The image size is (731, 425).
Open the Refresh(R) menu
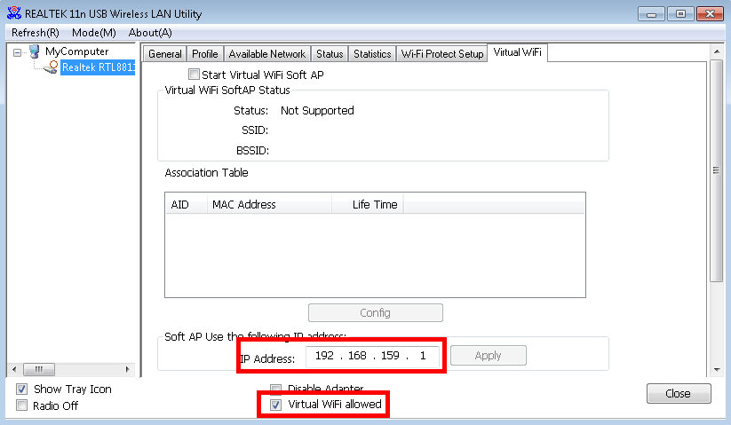[36, 33]
